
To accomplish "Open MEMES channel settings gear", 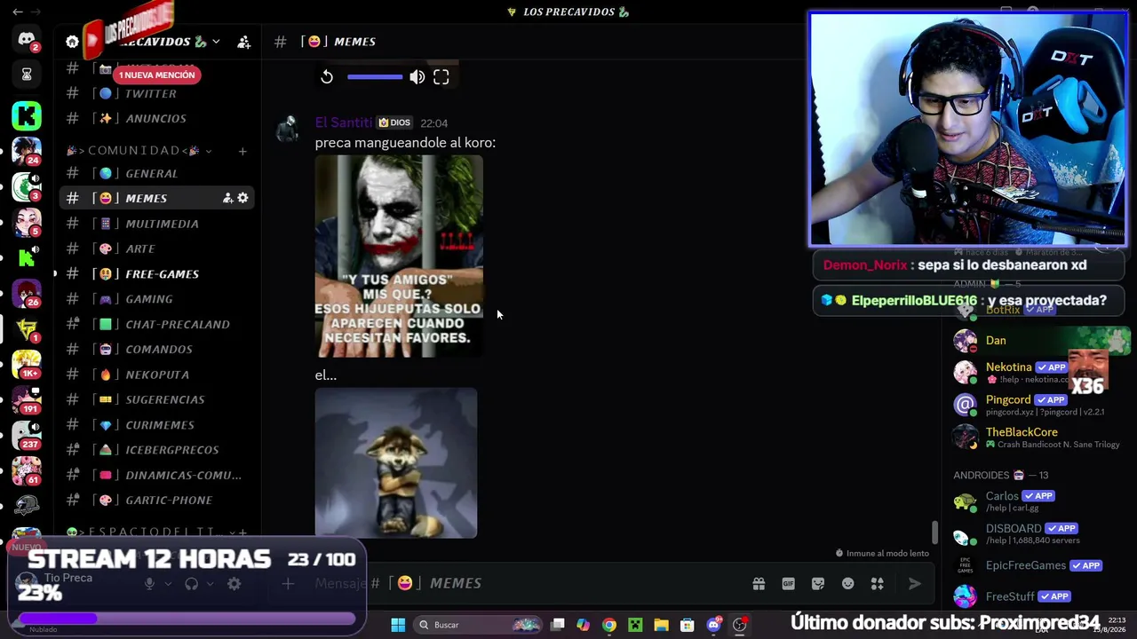I will click(243, 198).
